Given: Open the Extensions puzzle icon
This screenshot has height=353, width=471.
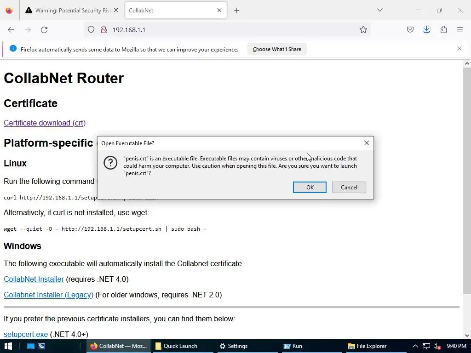Looking at the screenshot, I should tap(443, 30).
